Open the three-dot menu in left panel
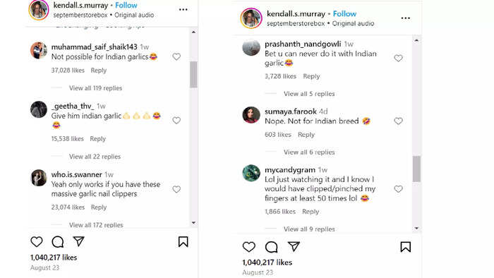The height and width of the screenshot is (278, 494). tap(183, 10)
